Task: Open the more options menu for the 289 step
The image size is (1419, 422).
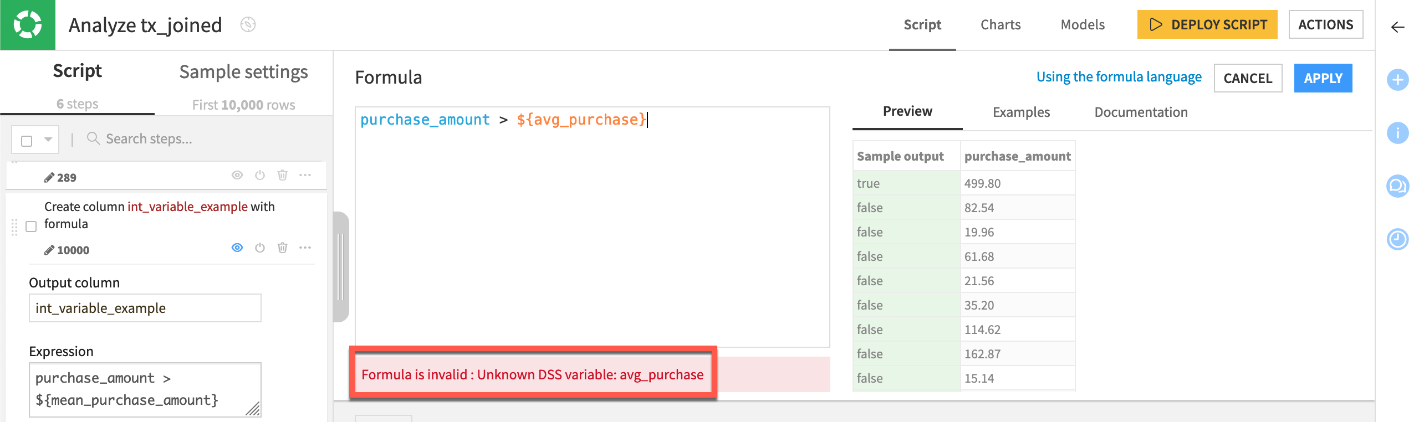Action: (305, 175)
